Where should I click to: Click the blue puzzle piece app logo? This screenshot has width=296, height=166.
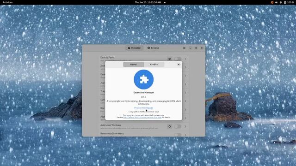pos(144,79)
